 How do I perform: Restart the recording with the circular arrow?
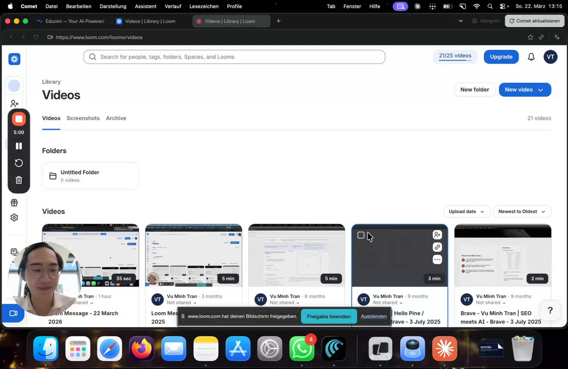19,163
